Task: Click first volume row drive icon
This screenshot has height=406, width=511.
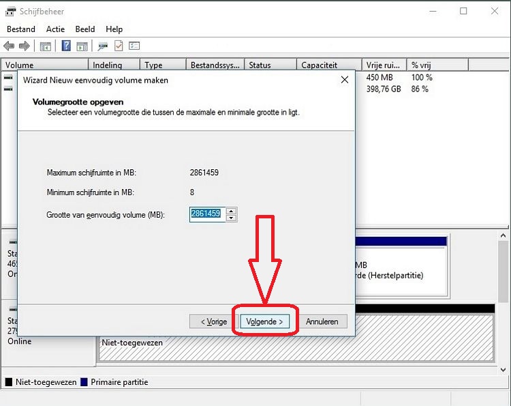Action: [8, 77]
